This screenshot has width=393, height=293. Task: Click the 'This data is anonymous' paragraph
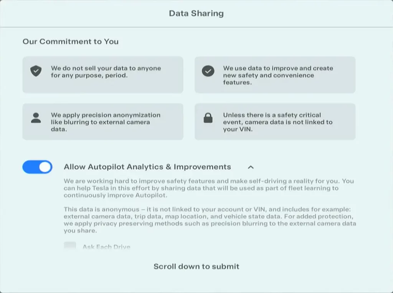point(210,220)
